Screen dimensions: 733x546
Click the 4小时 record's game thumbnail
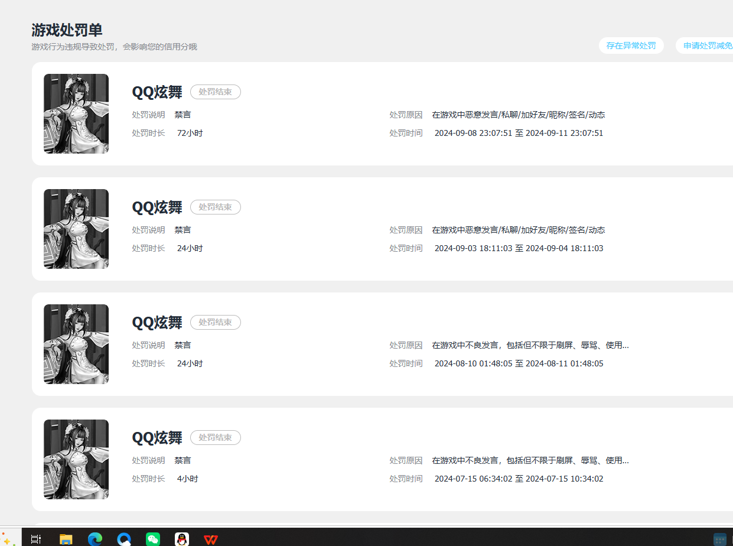pyautogui.click(x=76, y=459)
